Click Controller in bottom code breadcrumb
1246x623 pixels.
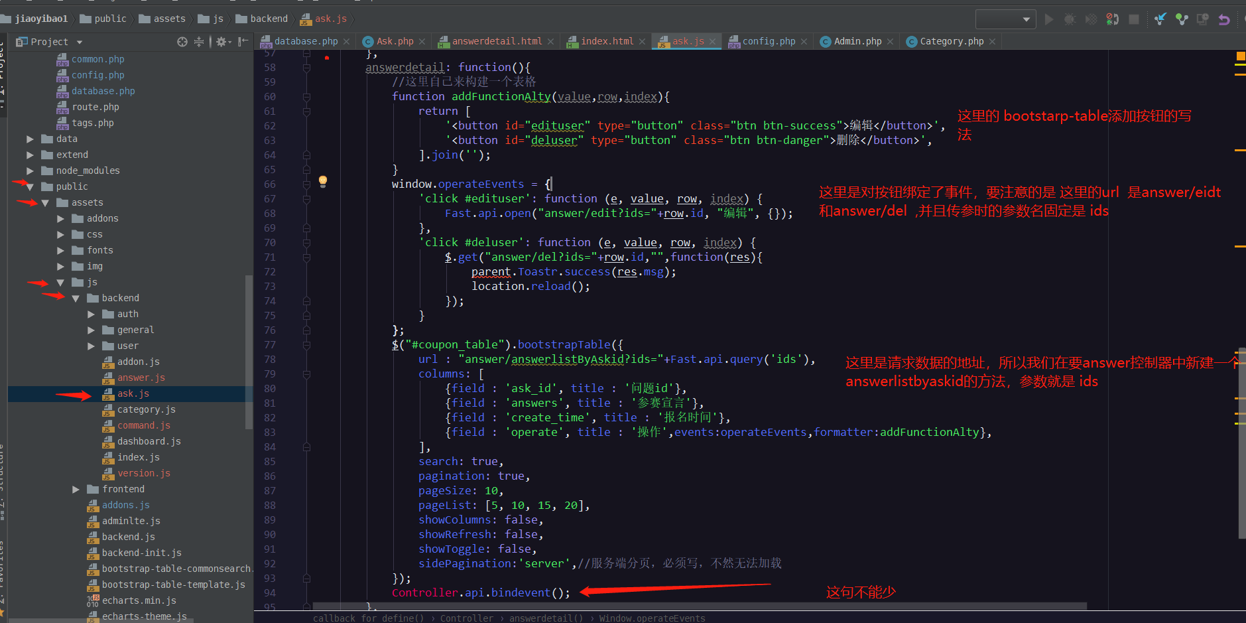click(x=467, y=618)
